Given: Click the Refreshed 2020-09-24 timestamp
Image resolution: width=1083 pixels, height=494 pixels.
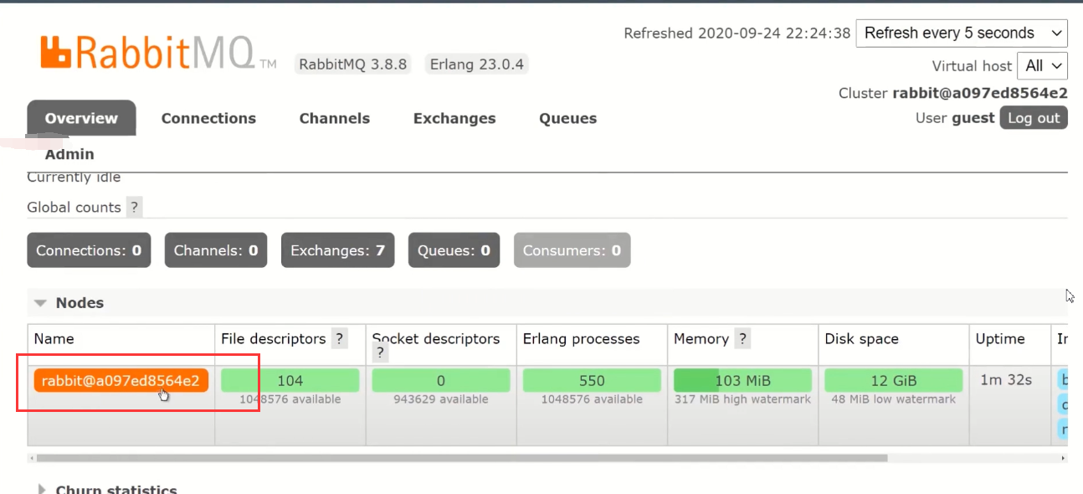Looking at the screenshot, I should (737, 33).
